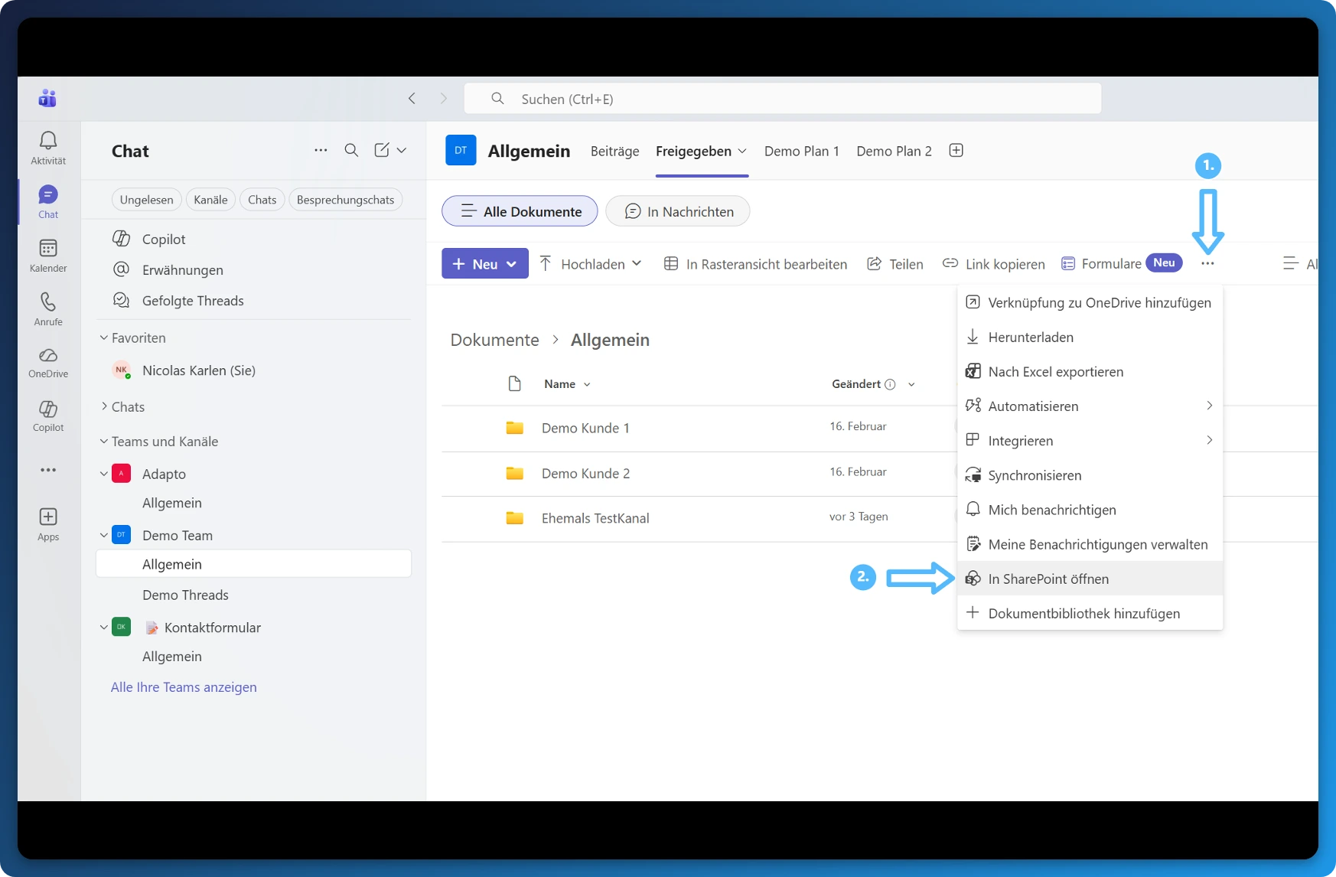Open the Hochladen dropdown

[590, 264]
